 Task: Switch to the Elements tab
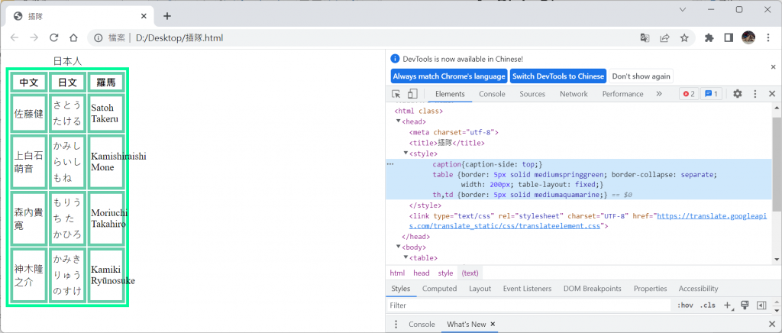pyautogui.click(x=450, y=94)
